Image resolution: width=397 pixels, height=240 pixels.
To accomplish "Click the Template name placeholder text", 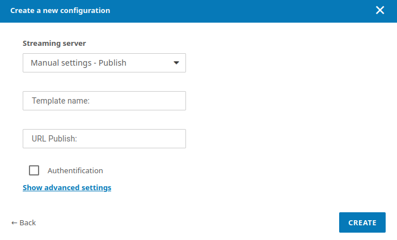I will tap(61, 101).
